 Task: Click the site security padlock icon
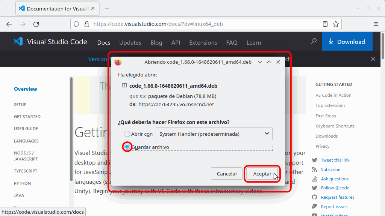pos(87,24)
